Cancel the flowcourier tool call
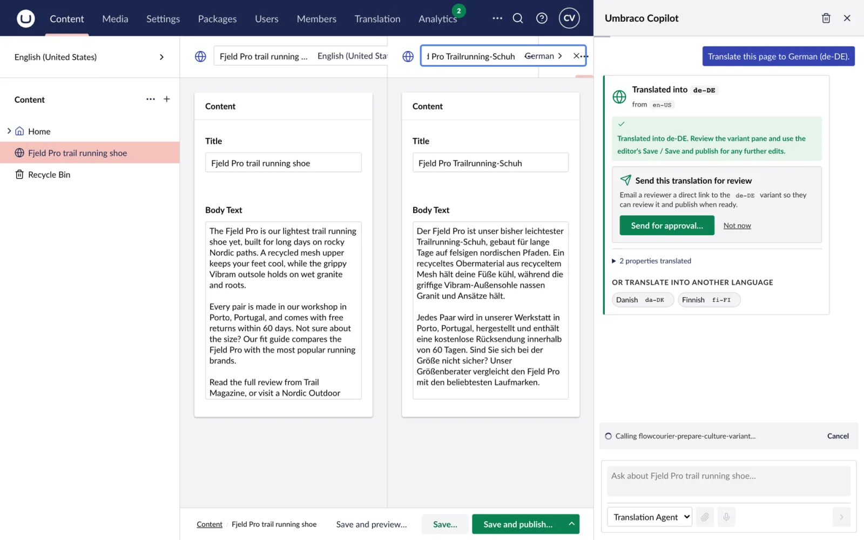This screenshot has height=540, width=864. [x=838, y=436]
